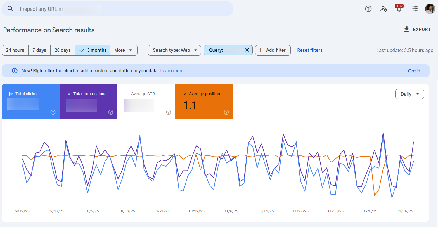Open the help question mark icon
The width and height of the screenshot is (438, 227).
point(368,9)
